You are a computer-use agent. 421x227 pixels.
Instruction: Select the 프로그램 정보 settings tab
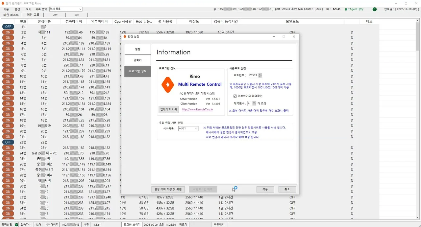pos(137,71)
